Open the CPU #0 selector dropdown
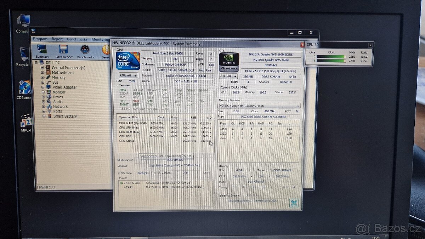This screenshot has width=425, height=239. pyautogui.click(x=136, y=75)
